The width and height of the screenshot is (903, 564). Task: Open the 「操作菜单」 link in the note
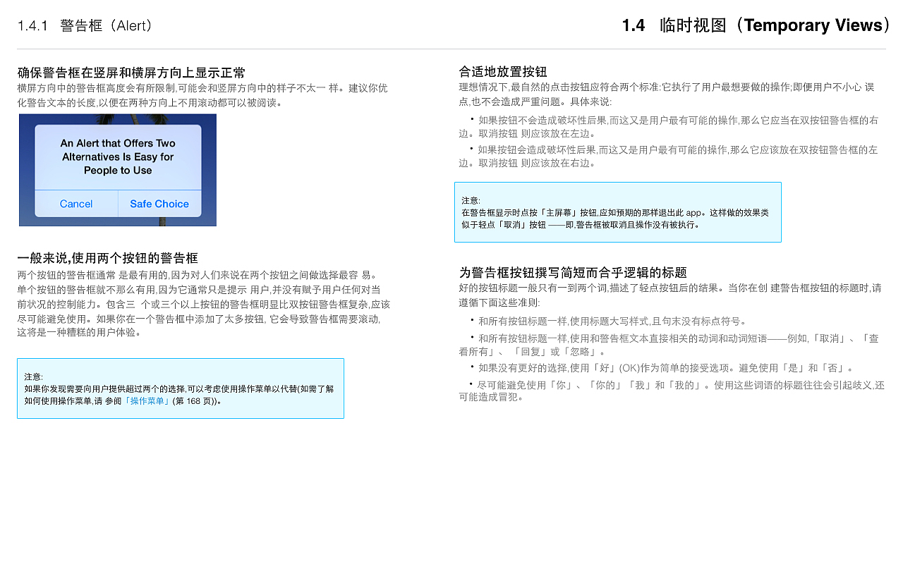[x=147, y=401]
